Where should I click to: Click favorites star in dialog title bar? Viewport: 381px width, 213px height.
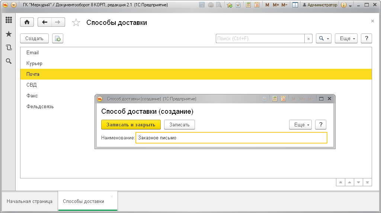coord(265,99)
